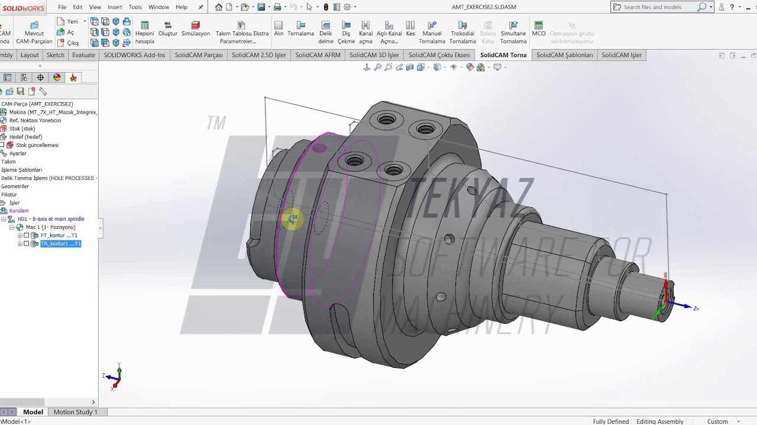Collapse the HD1 - B-axis at main spindle node
Image resolution: width=757 pixels, height=425 pixels.
tap(4, 219)
